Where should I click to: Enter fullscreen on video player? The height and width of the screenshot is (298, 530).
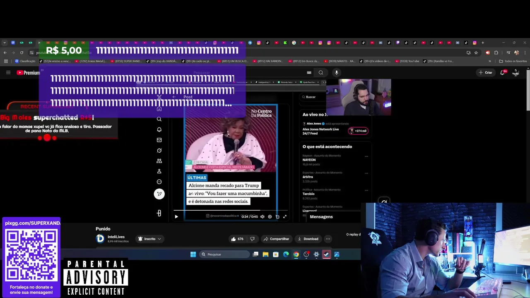tap(285, 216)
